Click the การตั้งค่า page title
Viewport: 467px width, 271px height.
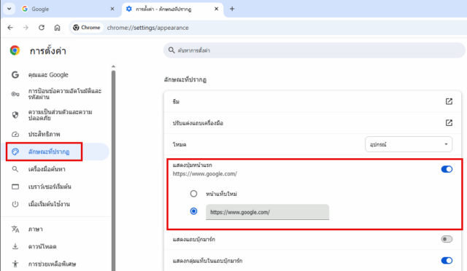point(47,51)
